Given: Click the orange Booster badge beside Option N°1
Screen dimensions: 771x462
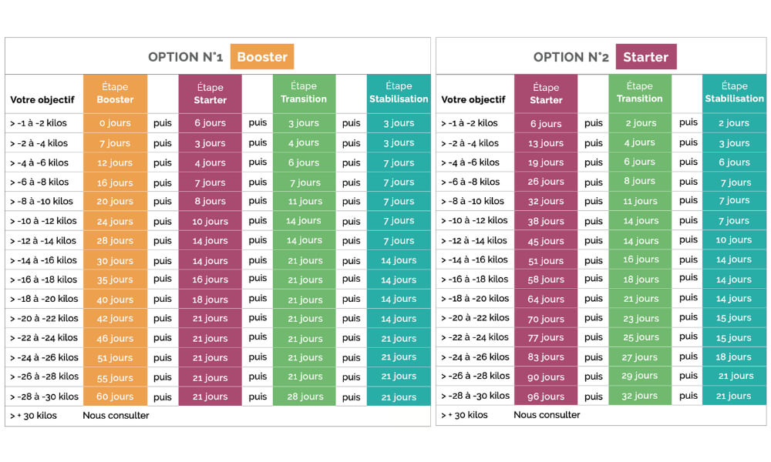Looking at the screenshot, I should click(261, 57).
